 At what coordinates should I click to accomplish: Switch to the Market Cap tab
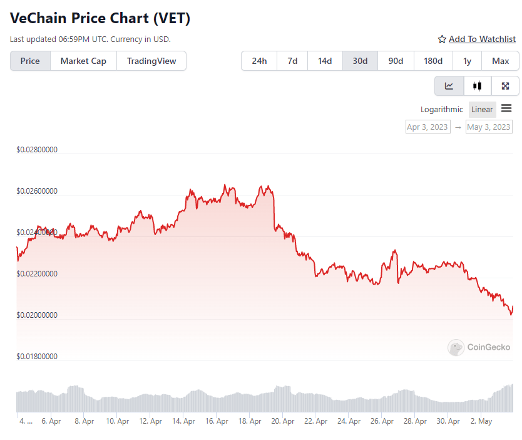click(x=83, y=61)
